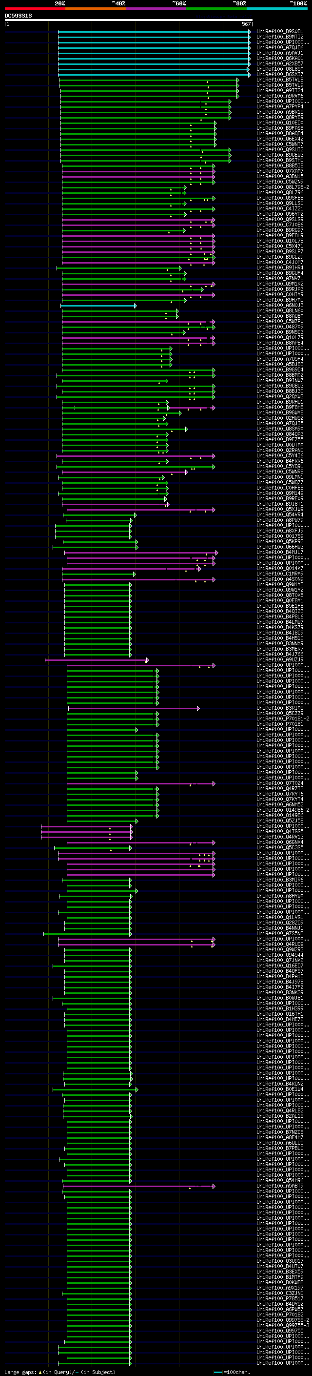Select hit label UniRef100_C5WNR8
This screenshot has width=312, height=1376.
[280, 472]
